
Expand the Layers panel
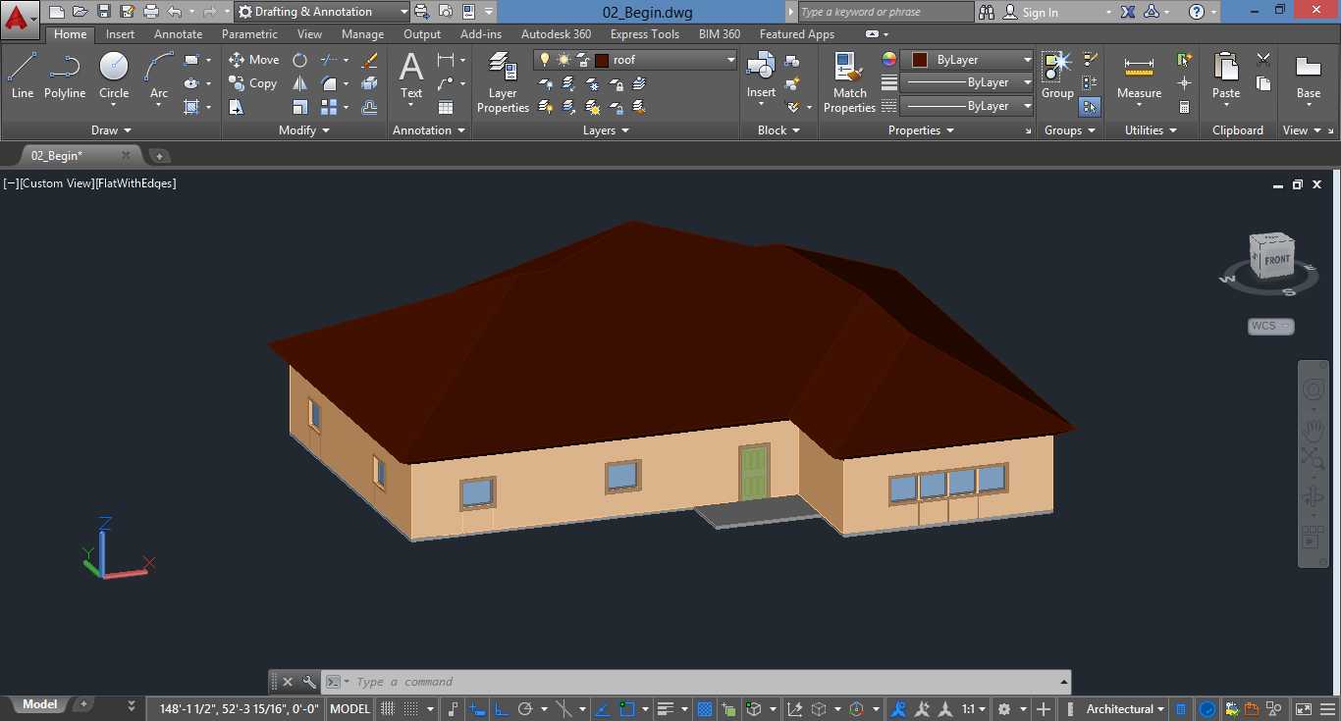(x=606, y=129)
